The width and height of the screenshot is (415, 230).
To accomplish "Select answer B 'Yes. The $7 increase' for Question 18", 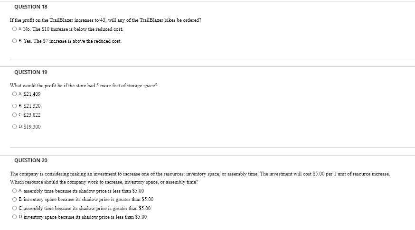I will coord(14,41).
